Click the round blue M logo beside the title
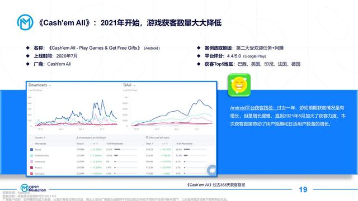 point(25,22)
